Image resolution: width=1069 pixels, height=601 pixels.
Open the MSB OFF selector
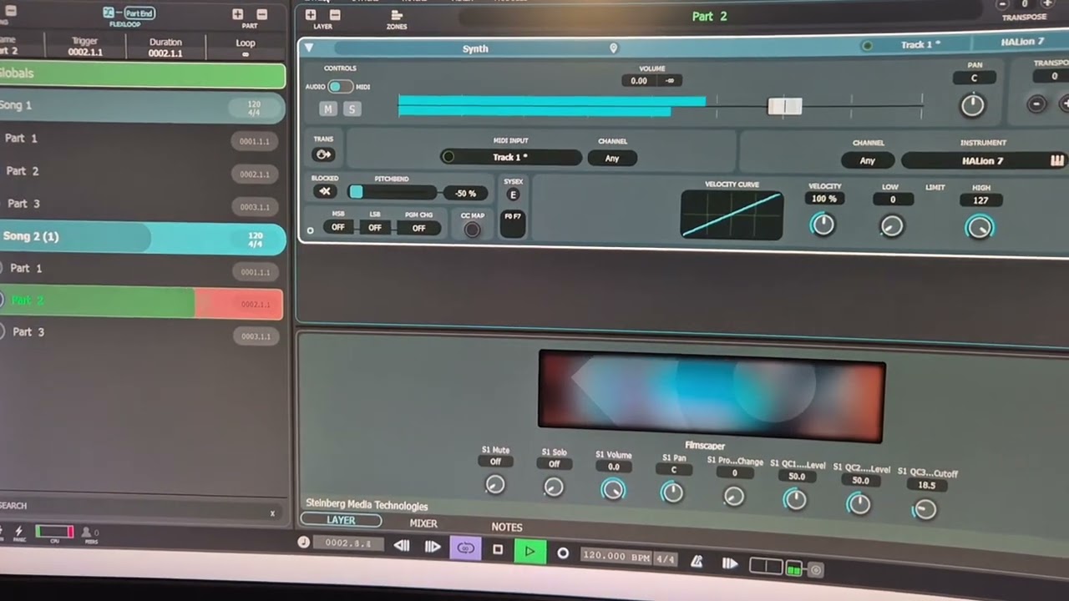coord(338,227)
